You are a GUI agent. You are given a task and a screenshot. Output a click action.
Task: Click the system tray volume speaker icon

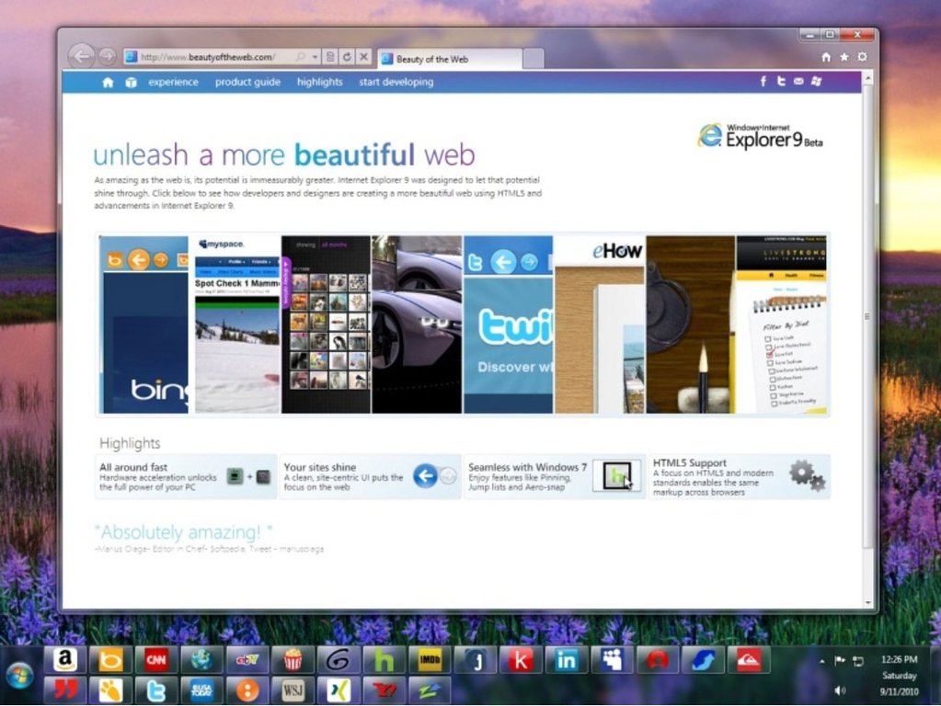pos(839,689)
